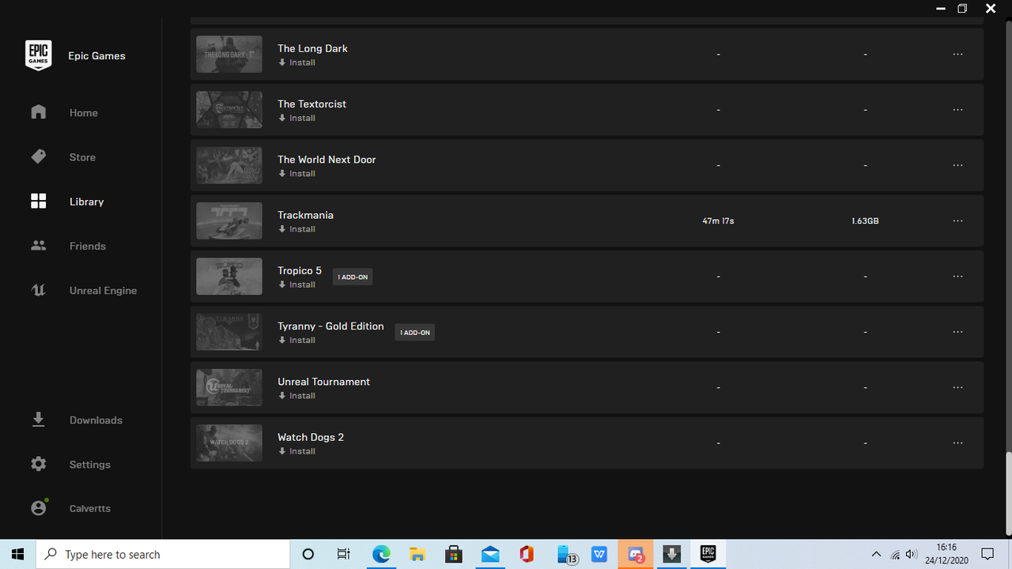
Task: Click the Watch Dogs 2 cover thumbnail
Action: coord(229,443)
